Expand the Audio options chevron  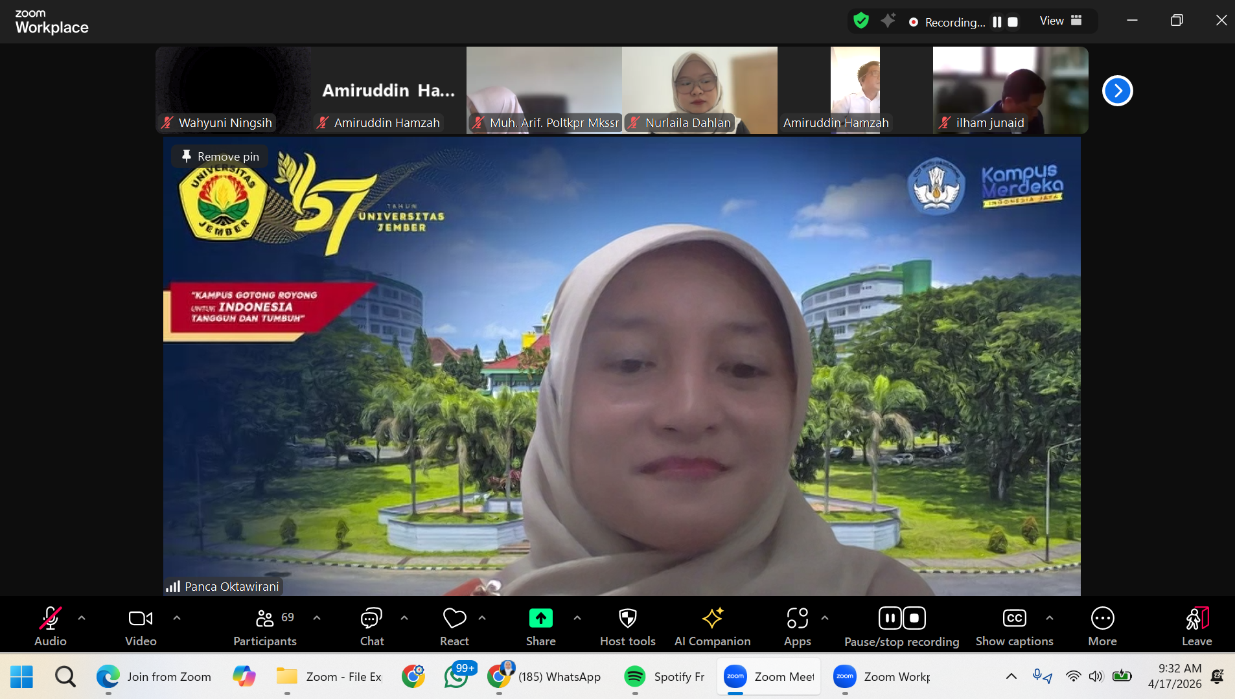pos(82,617)
